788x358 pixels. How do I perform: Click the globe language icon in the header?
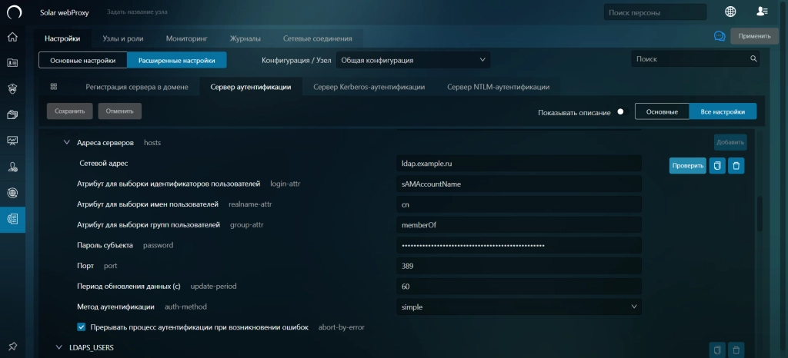[730, 12]
